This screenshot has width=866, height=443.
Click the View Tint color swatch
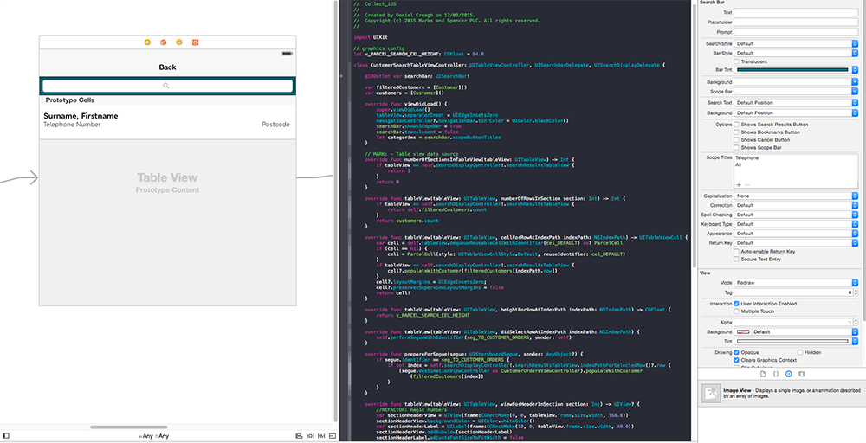(792, 342)
